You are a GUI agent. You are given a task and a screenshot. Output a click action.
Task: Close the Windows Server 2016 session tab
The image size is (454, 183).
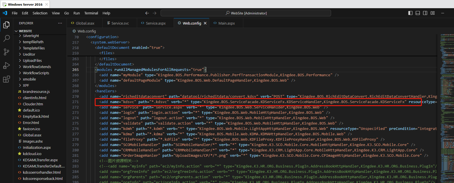pos(47,5)
